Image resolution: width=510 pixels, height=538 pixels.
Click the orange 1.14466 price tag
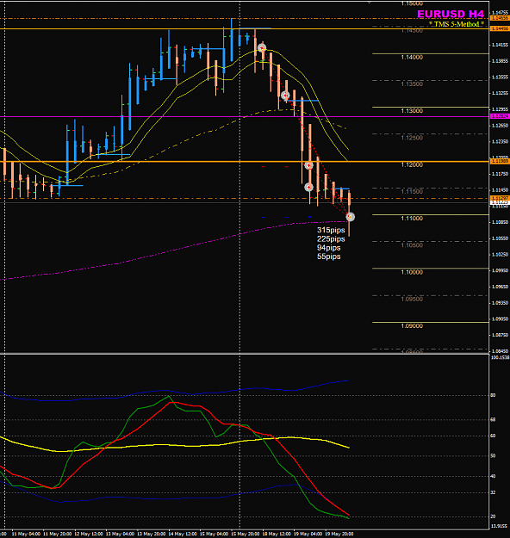(x=500, y=28)
